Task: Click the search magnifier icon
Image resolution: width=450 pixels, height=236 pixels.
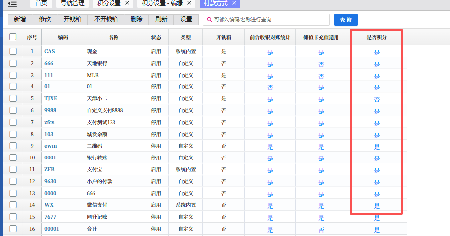Action: pos(210,20)
